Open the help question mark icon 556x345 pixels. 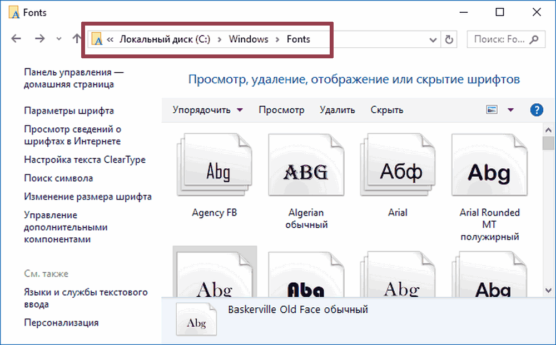[537, 109]
